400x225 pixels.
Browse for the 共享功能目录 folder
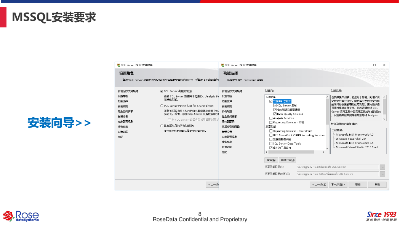tap(382, 167)
